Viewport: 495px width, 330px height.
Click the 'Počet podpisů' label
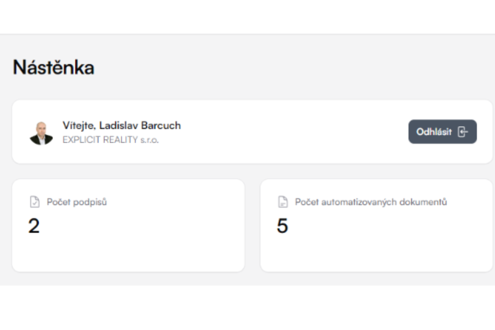(x=77, y=202)
